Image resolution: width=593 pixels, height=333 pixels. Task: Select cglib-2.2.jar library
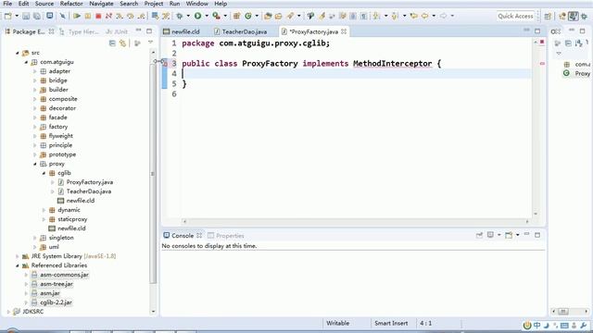coord(56,302)
